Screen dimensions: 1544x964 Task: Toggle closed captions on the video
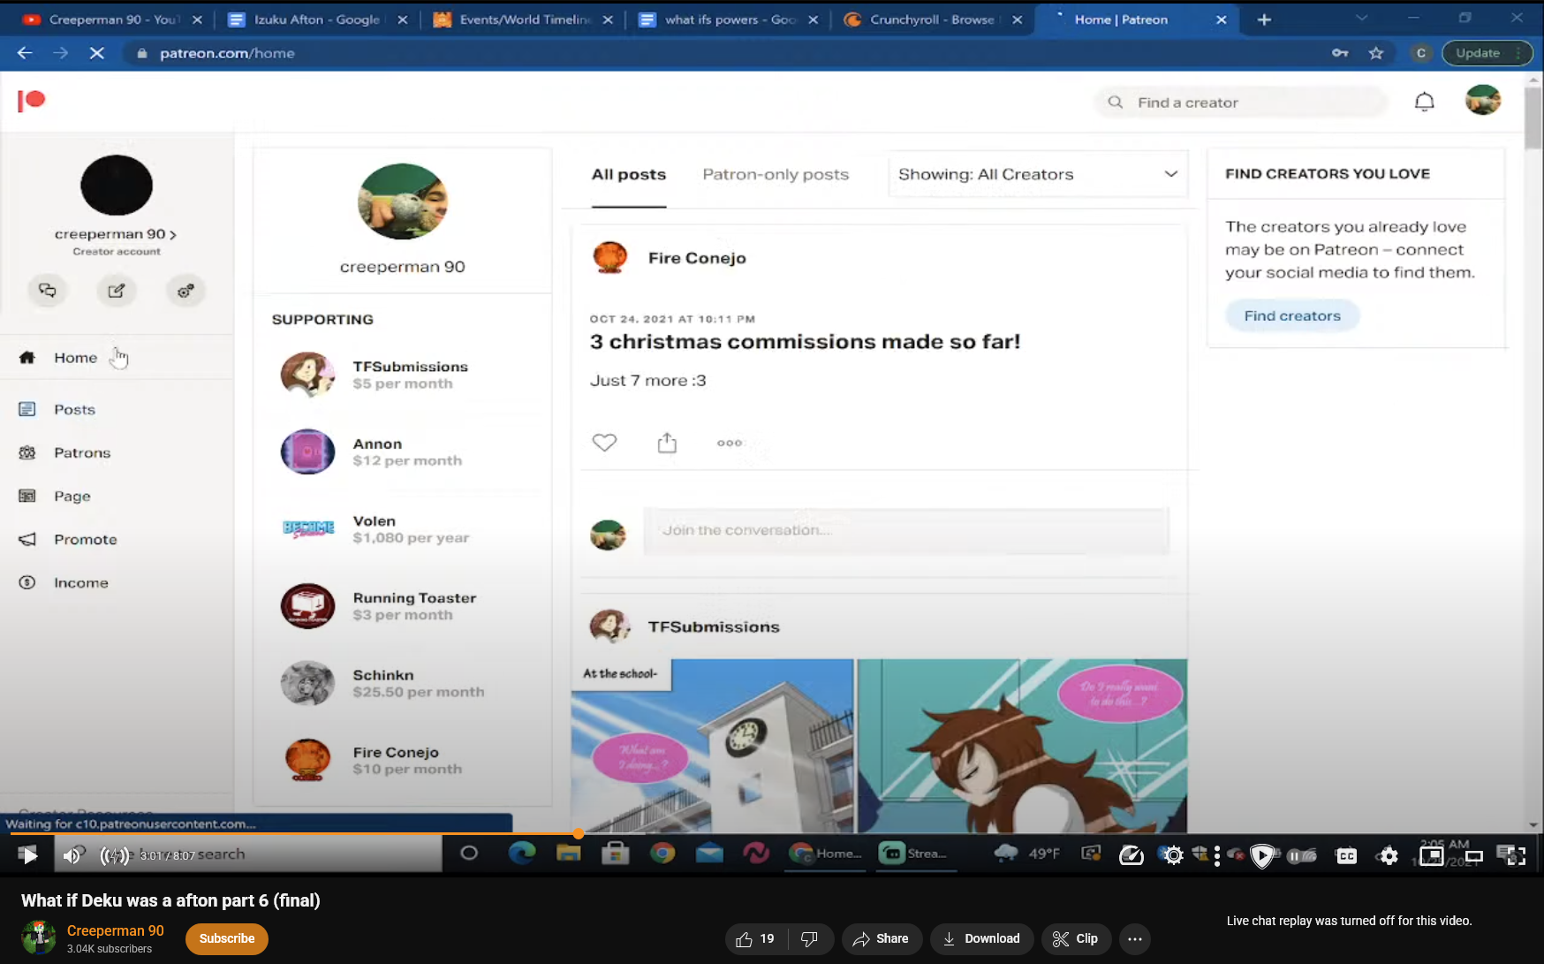pyautogui.click(x=1346, y=855)
